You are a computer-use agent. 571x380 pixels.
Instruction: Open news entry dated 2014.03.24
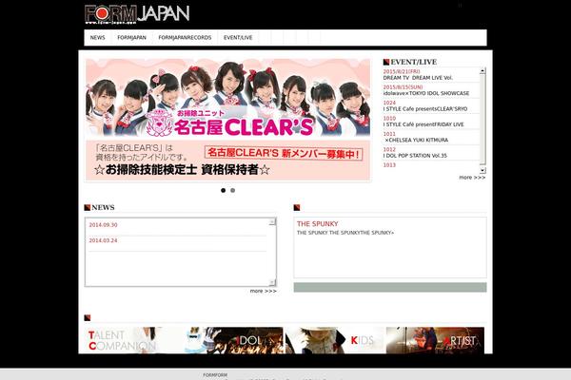(103, 240)
